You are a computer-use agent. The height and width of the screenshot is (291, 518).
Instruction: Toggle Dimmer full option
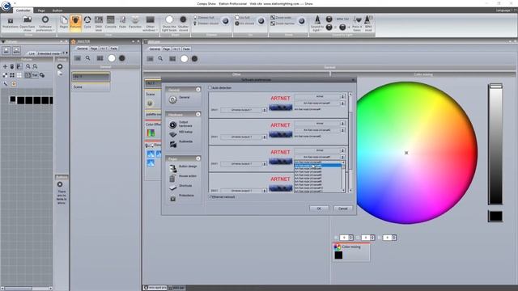pos(204,18)
